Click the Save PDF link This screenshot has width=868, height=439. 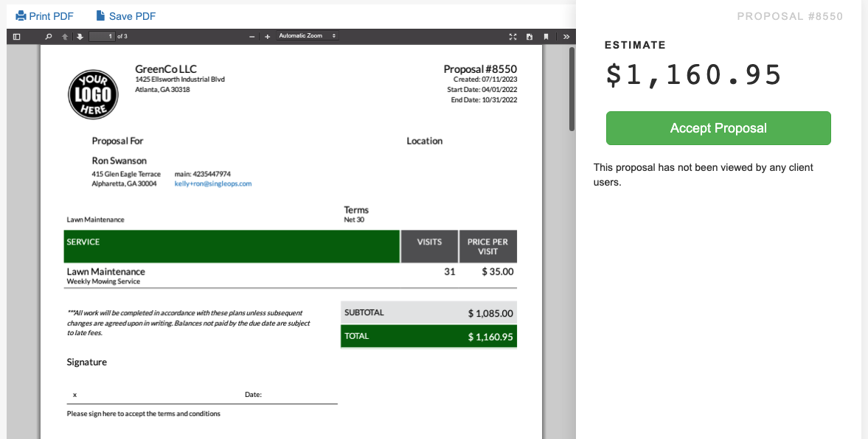pos(126,16)
